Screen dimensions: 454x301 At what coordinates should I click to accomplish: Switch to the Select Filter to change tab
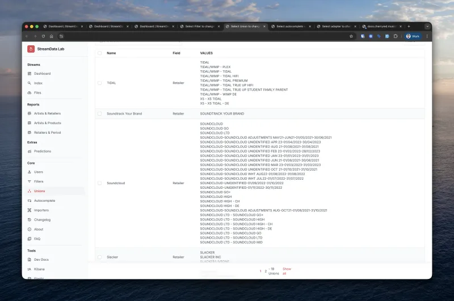[200, 26]
